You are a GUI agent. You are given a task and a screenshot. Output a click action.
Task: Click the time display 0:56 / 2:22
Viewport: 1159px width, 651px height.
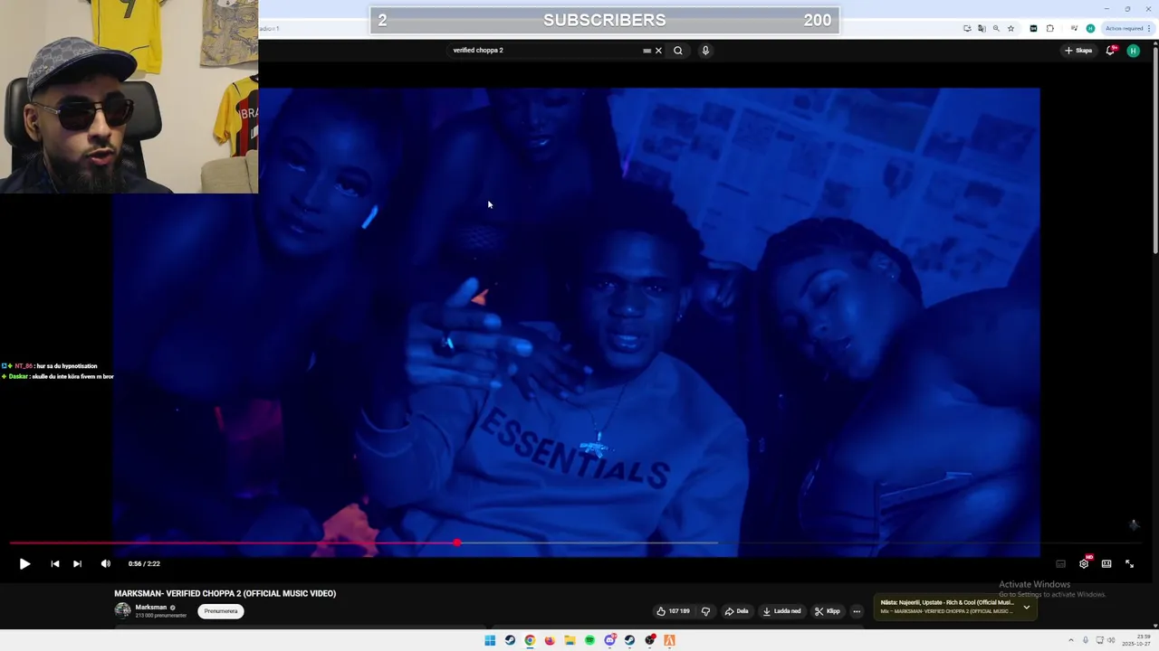[x=144, y=563]
